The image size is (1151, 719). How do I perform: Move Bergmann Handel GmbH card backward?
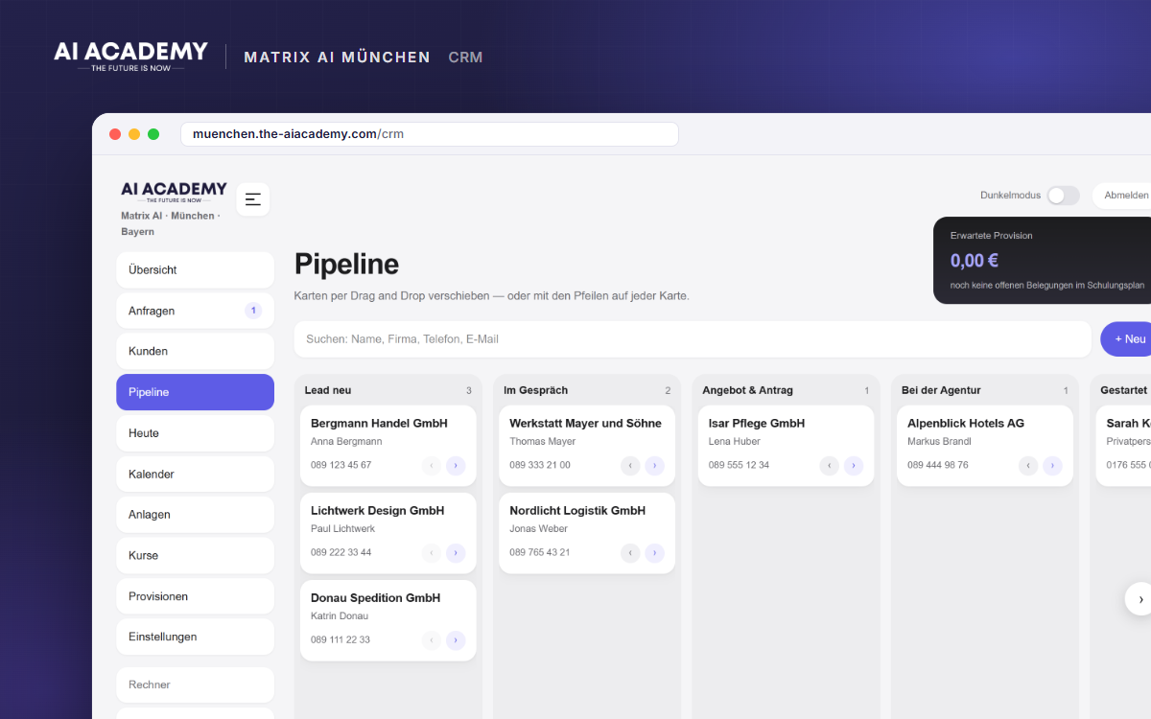click(432, 466)
